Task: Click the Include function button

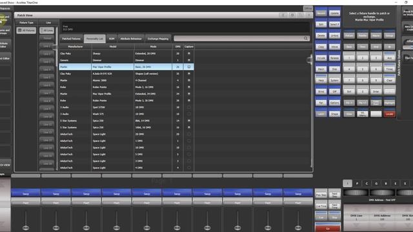Action: coord(321,58)
